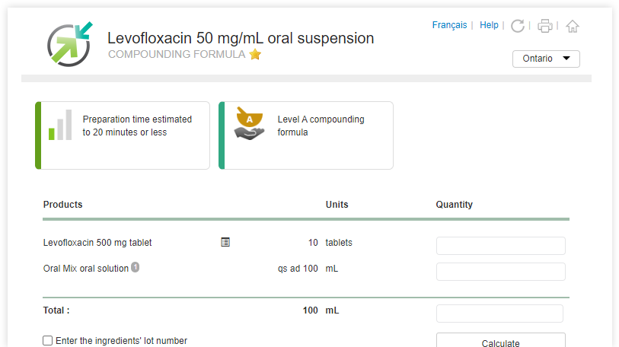The height and width of the screenshot is (347, 619).
Task: Click the Oral Mix note 1 badge
Action: 135,267
